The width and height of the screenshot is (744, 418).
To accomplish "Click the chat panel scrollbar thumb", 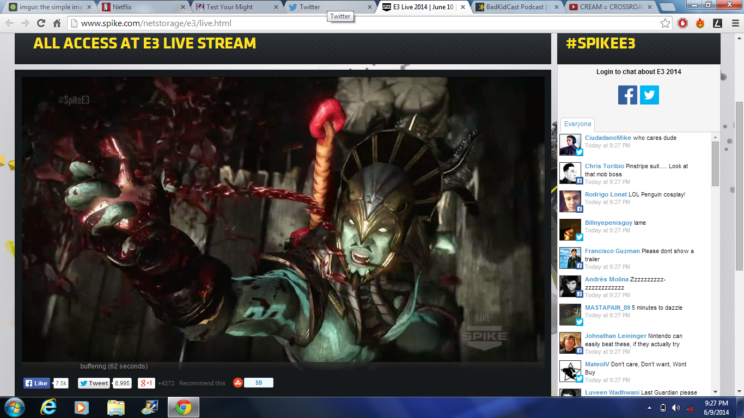I will [716, 163].
